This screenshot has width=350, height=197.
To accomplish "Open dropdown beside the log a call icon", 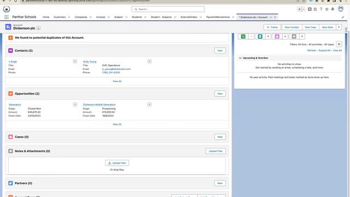I will pyautogui.click(x=268, y=37).
